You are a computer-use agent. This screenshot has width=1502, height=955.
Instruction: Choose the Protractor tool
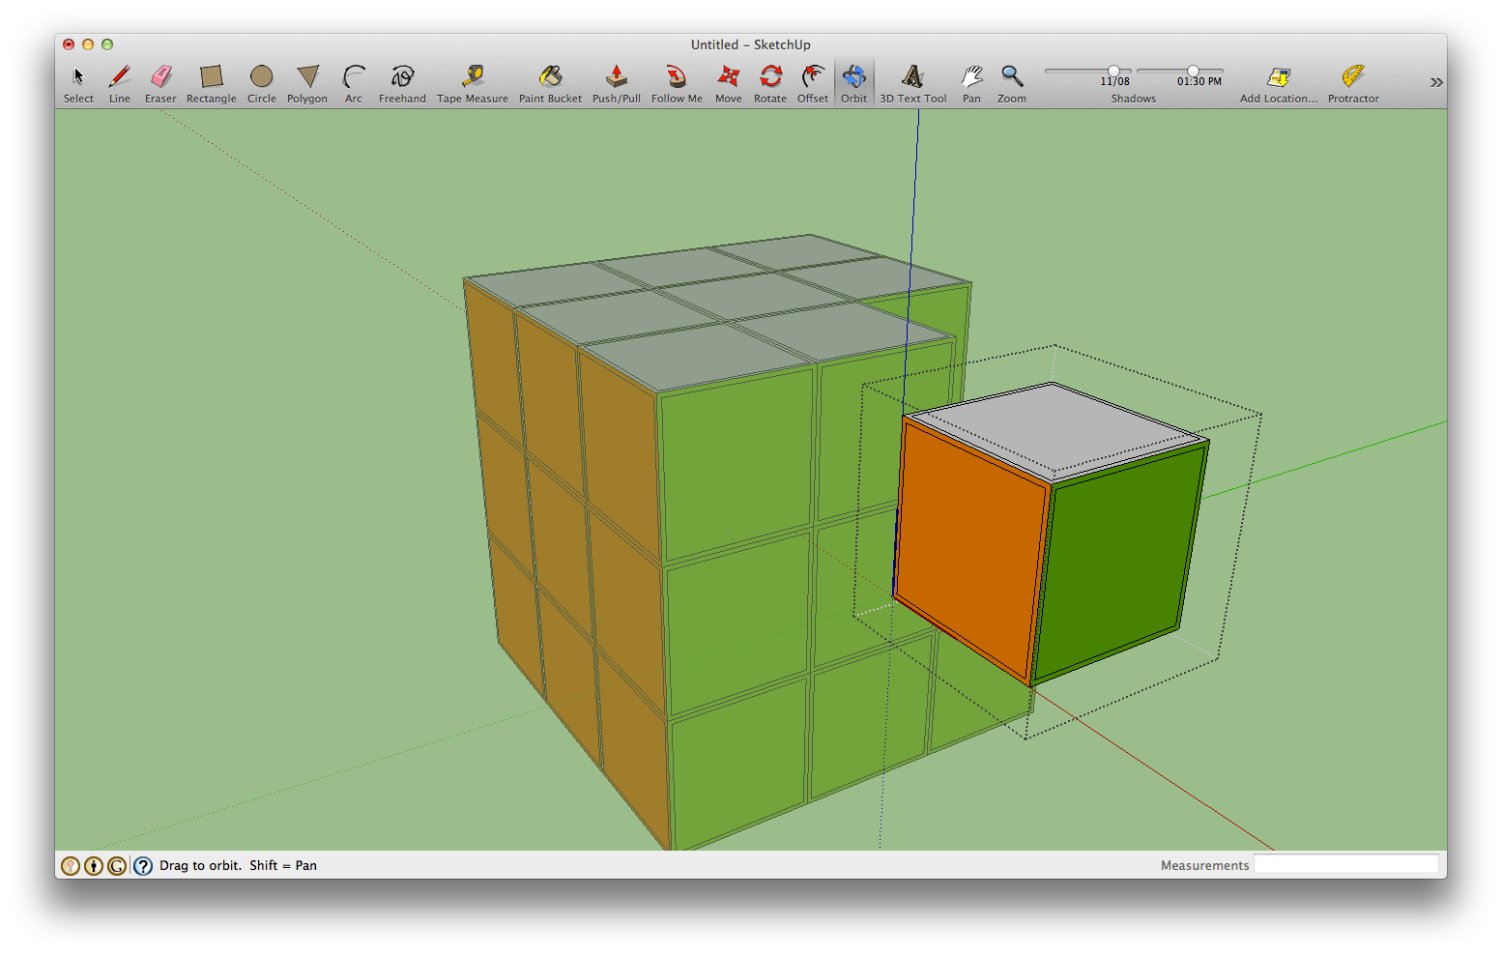click(x=1352, y=77)
